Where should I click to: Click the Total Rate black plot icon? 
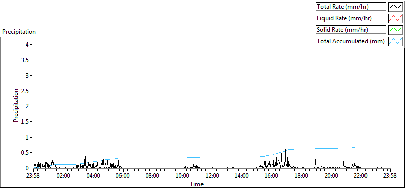396,7
